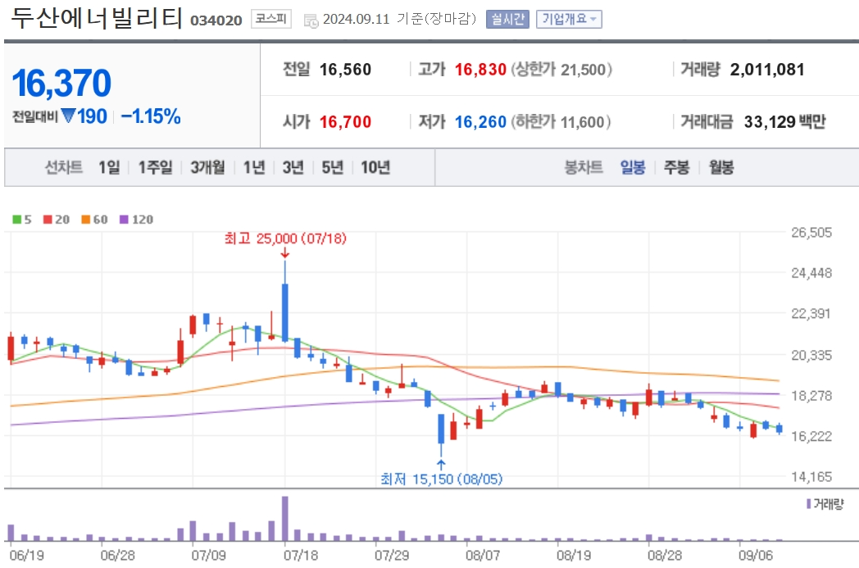
Task: Click the 최고 25,000 (07/18) label
Action: 285,239
